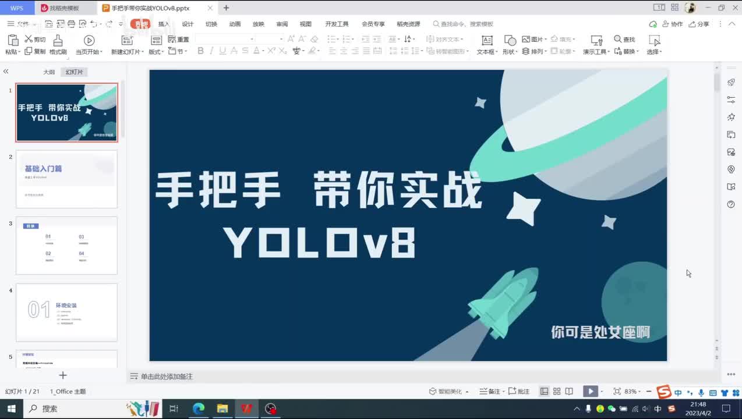
Task: Switch to reading view book icon
Action: 569,392
